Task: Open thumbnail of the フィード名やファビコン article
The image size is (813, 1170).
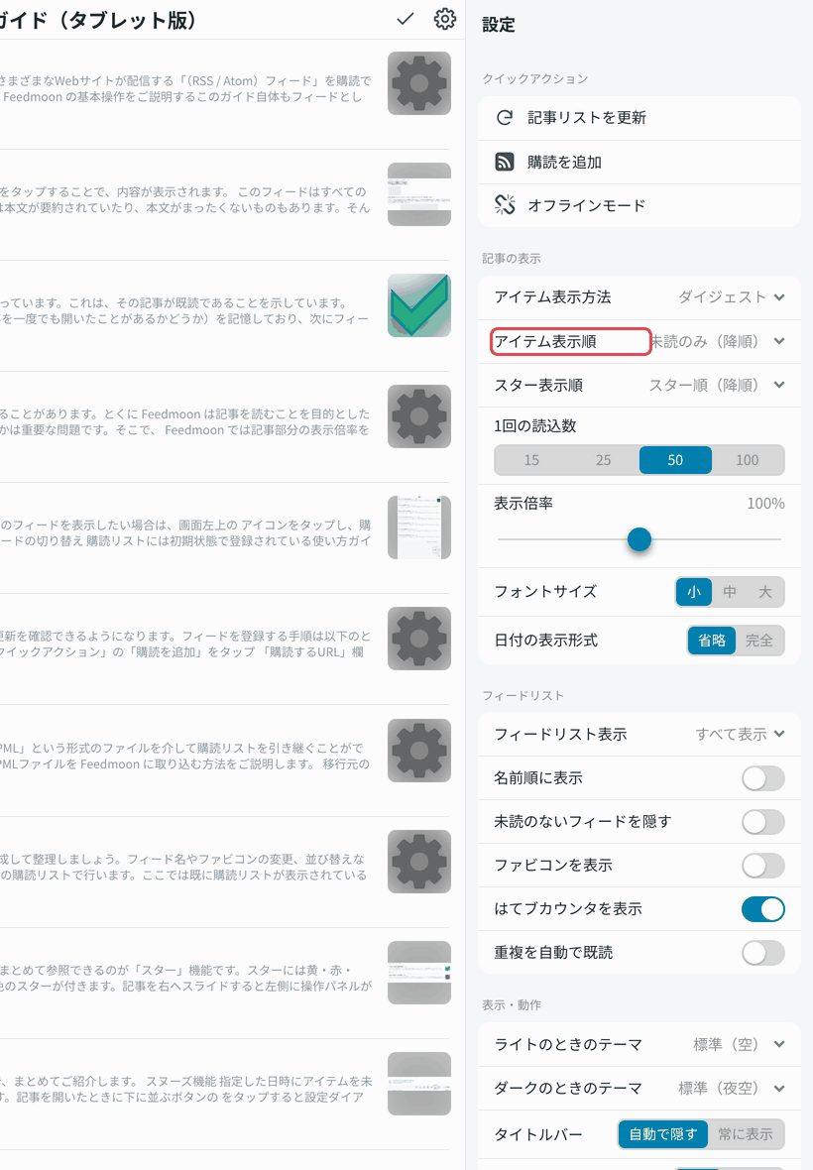Action: (x=419, y=861)
